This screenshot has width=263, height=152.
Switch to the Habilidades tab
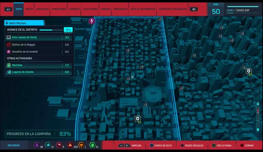[59, 9]
